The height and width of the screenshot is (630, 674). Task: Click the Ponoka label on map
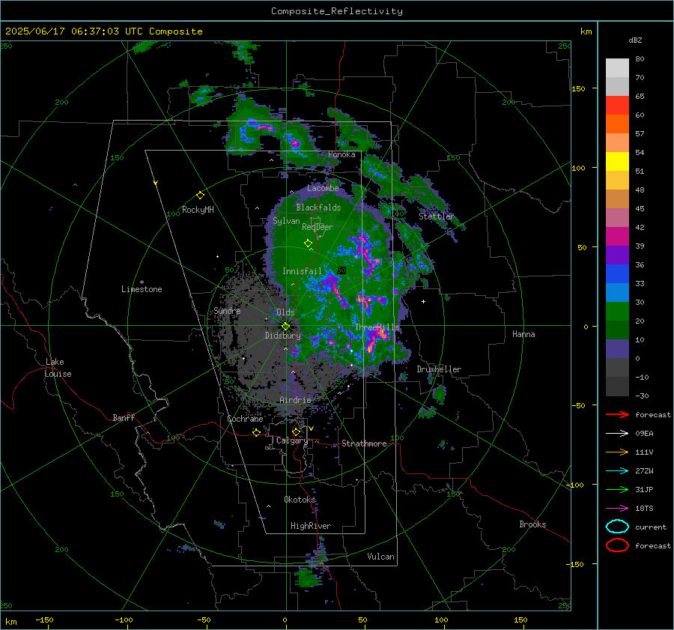coord(341,154)
